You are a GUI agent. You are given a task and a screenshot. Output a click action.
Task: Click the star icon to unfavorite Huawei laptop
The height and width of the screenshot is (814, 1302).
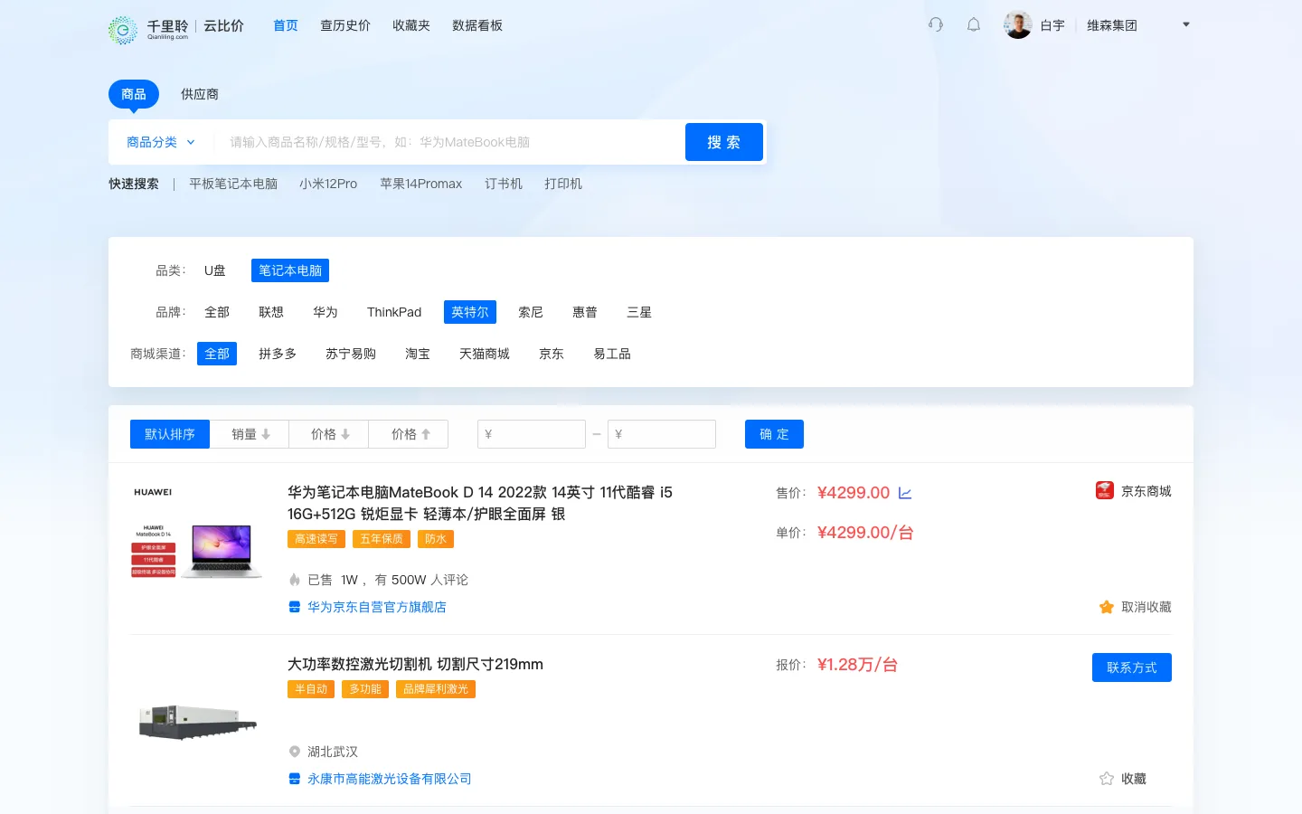click(1106, 607)
